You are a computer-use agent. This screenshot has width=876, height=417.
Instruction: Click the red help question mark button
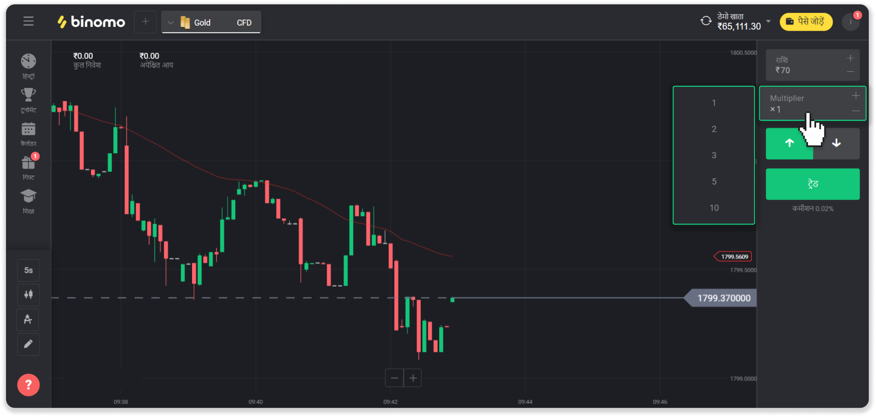28,385
